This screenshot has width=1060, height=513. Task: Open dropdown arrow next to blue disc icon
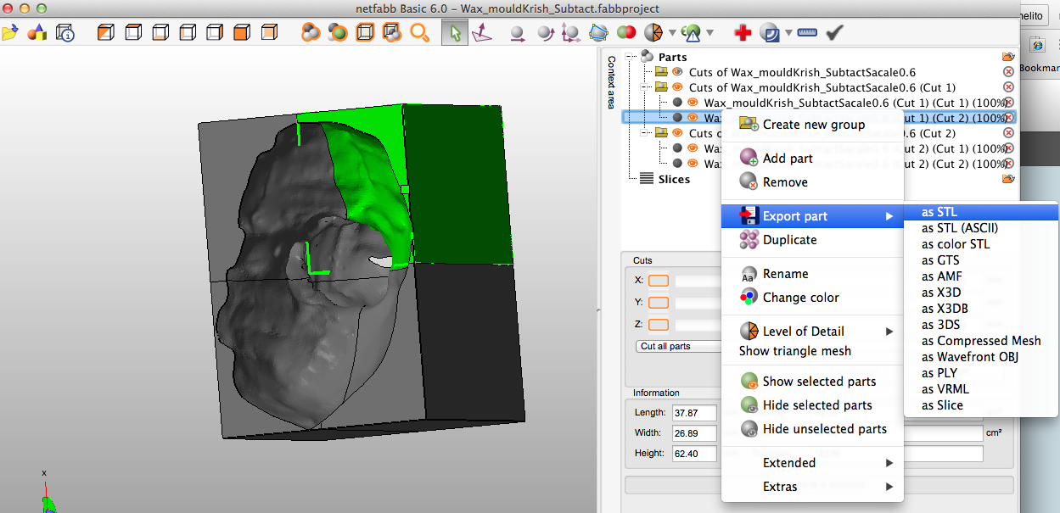click(789, 34)
